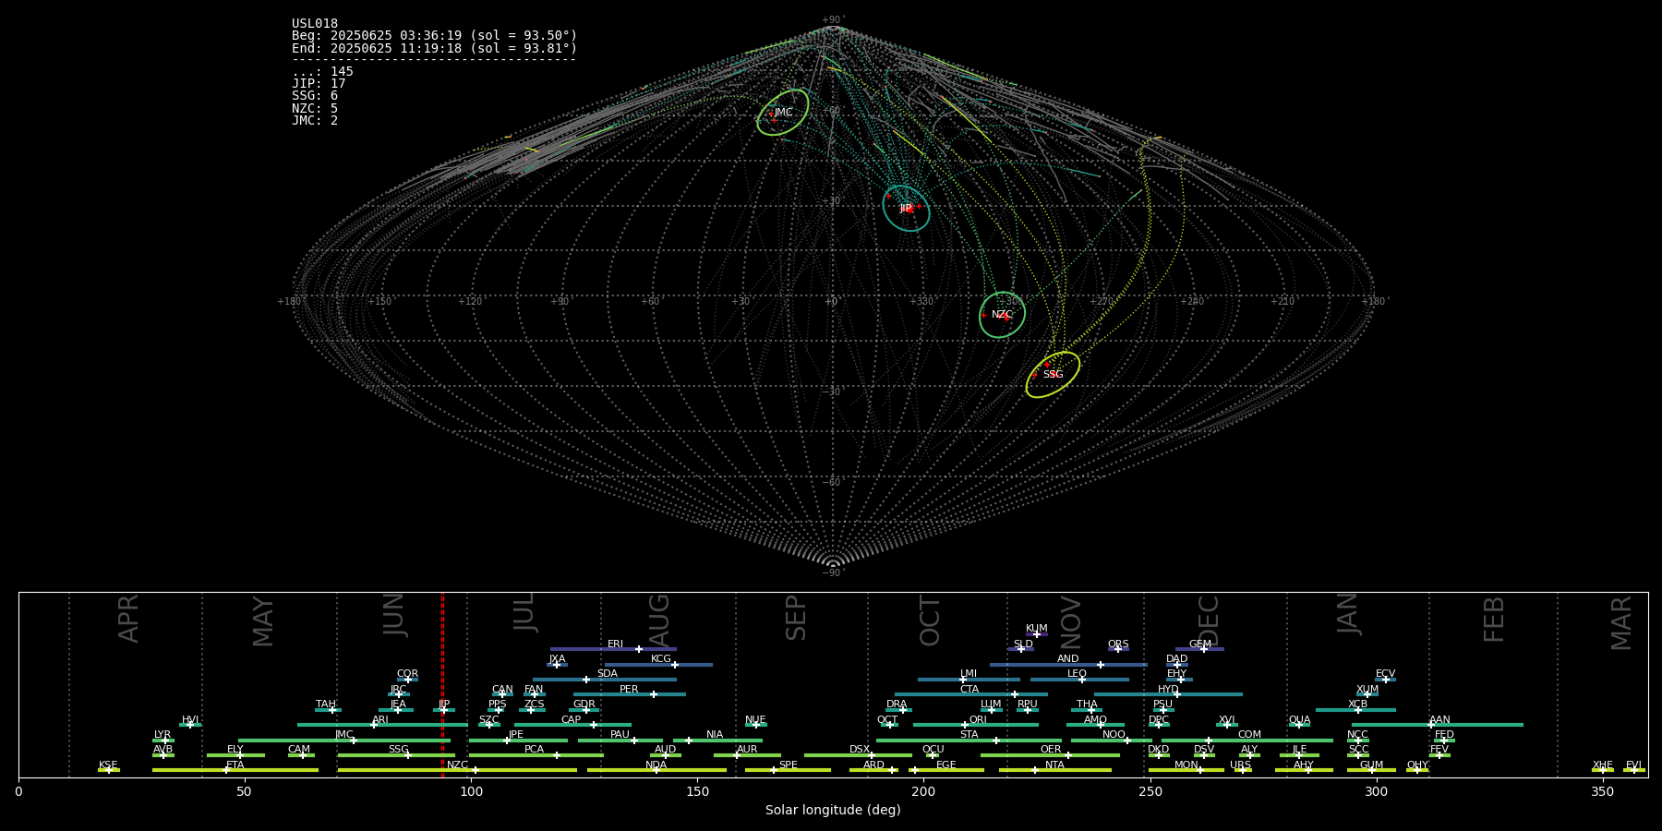Click the SDA shower label in timeline

(608, 674)
